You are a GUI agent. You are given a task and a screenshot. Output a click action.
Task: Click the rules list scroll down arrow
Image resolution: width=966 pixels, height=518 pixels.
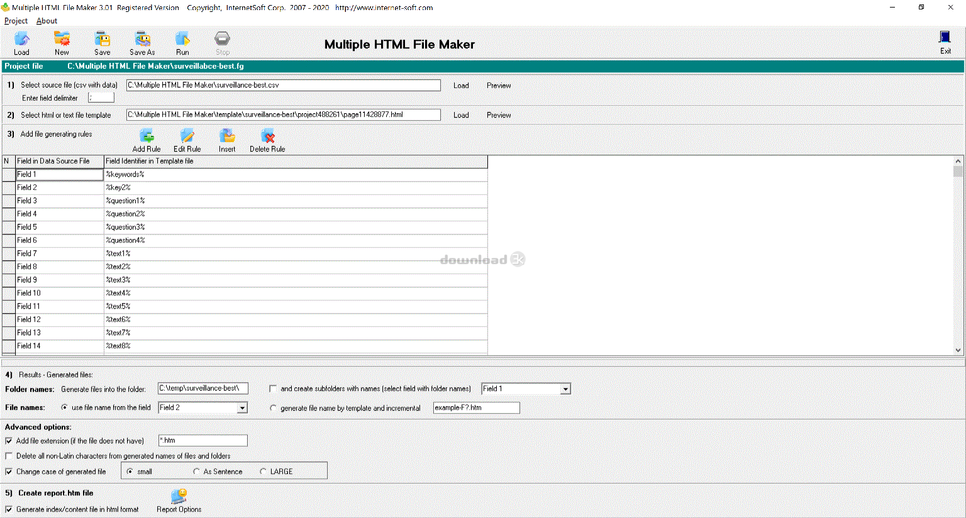click(x=958, y=350)
